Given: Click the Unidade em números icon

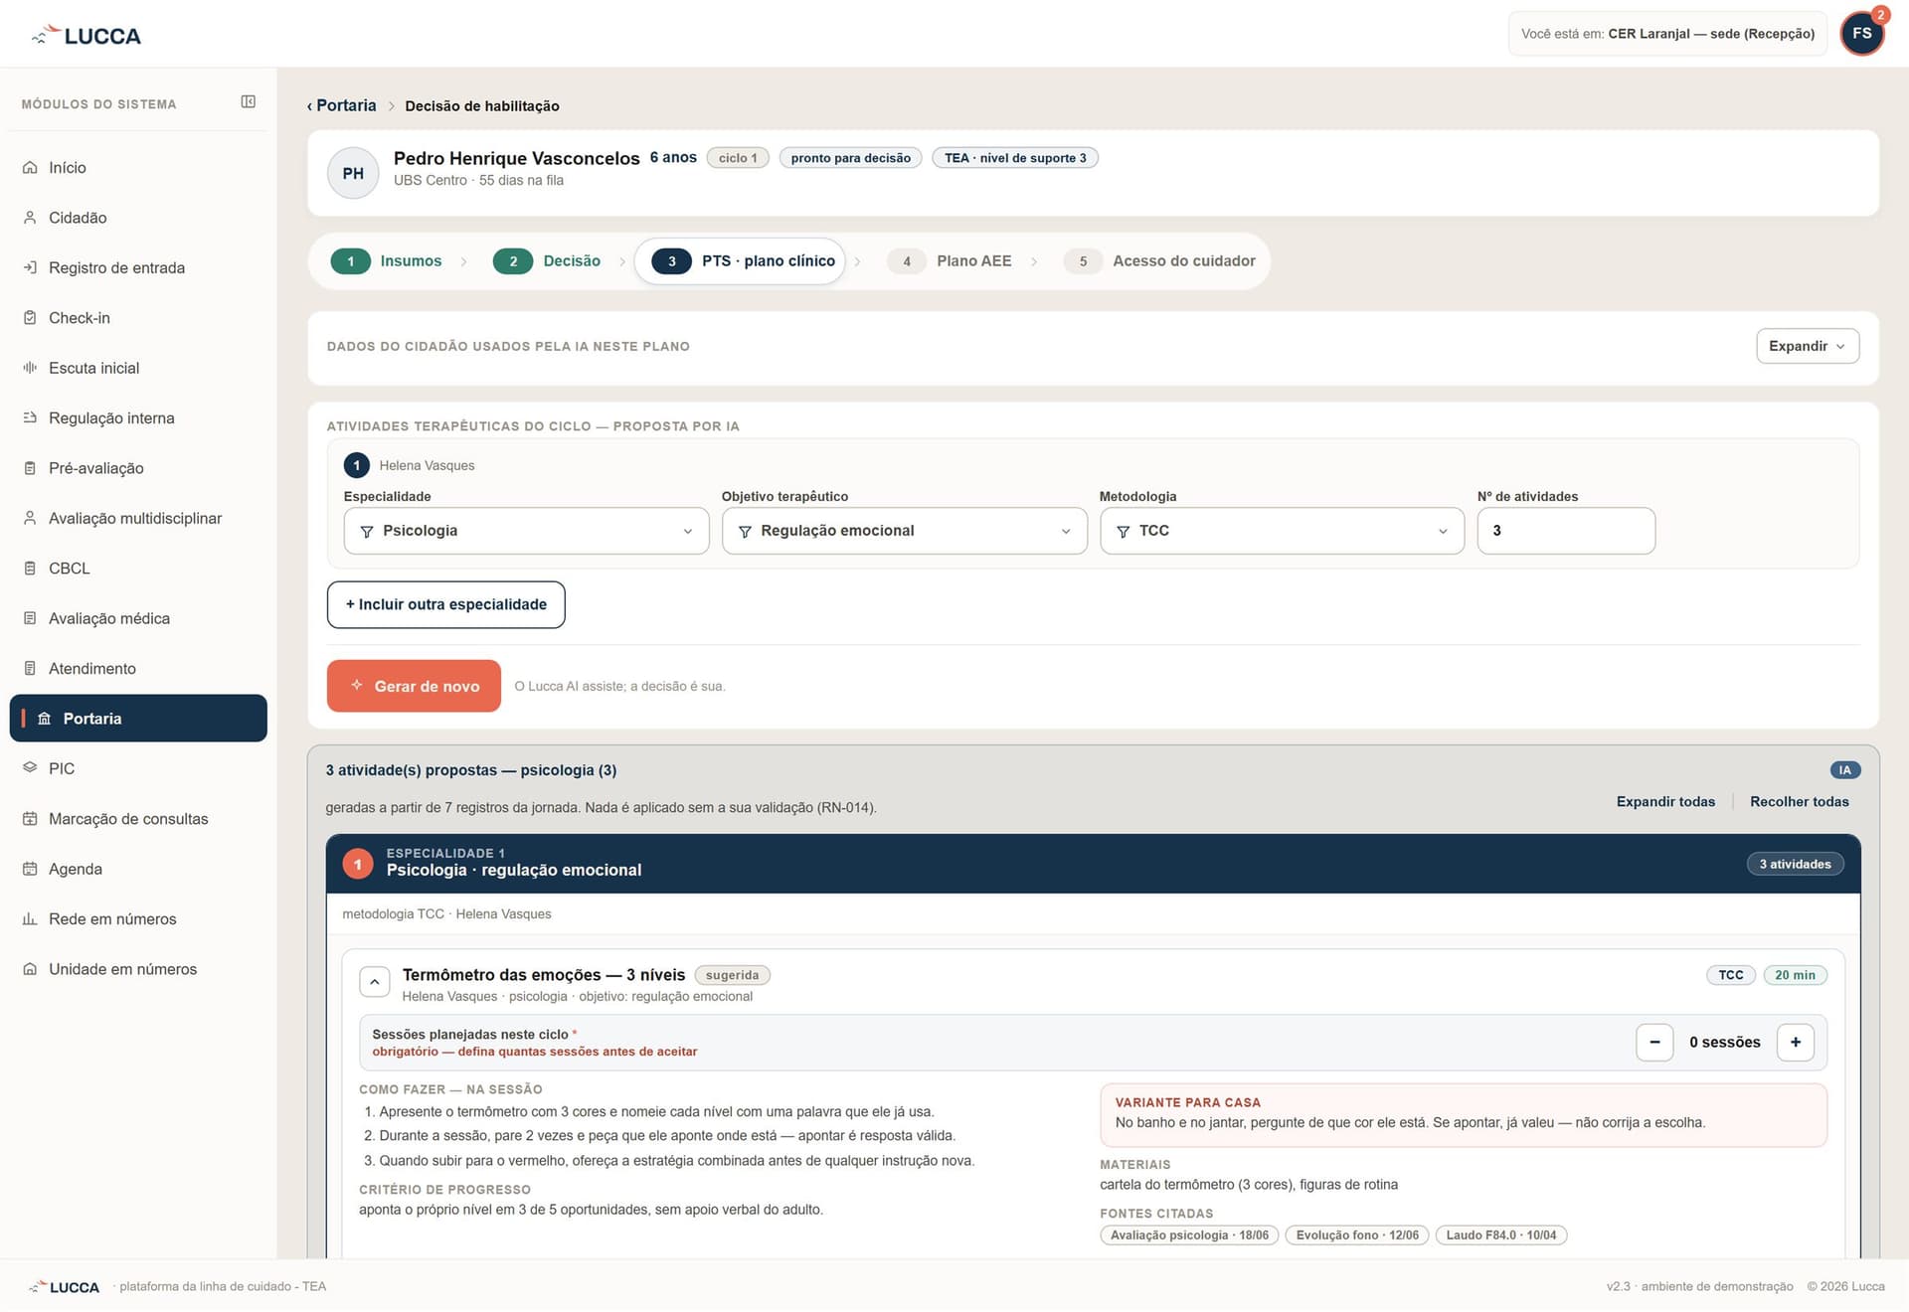Looking at the screenshot, I should point(30,969).
